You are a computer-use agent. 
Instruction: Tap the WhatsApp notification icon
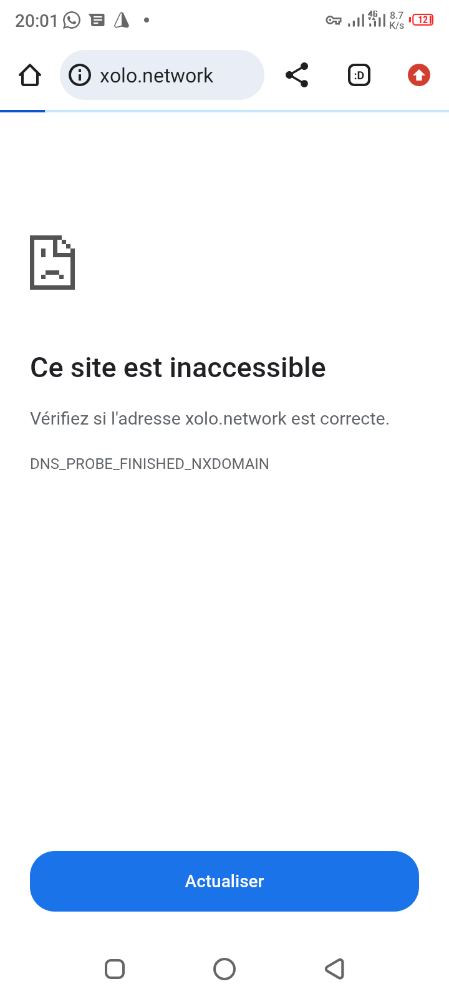[x=72, y=21]
